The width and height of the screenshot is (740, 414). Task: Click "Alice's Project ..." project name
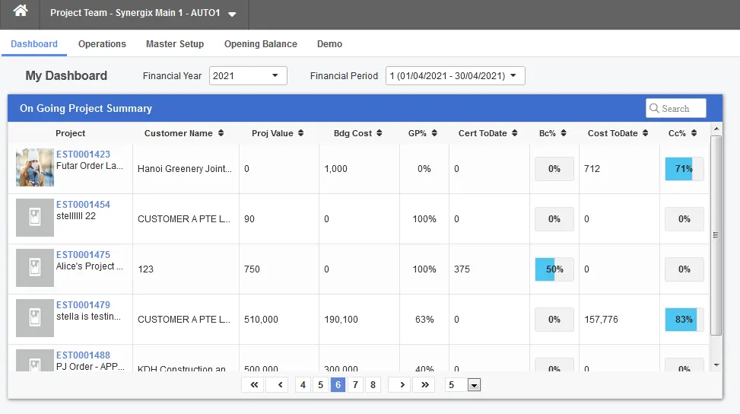point(90,266)
